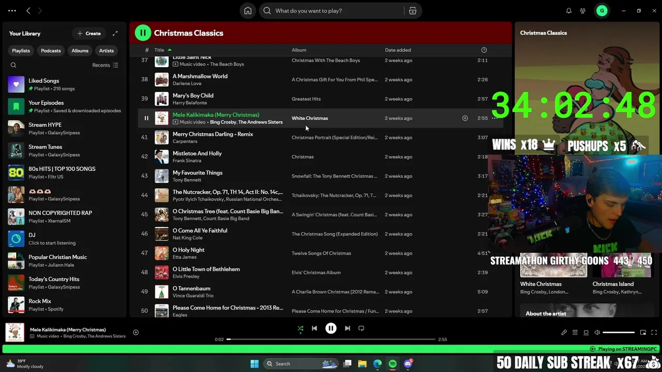Open Today's Country Hits playlist

pyautogui.click(x=64, y=283)
